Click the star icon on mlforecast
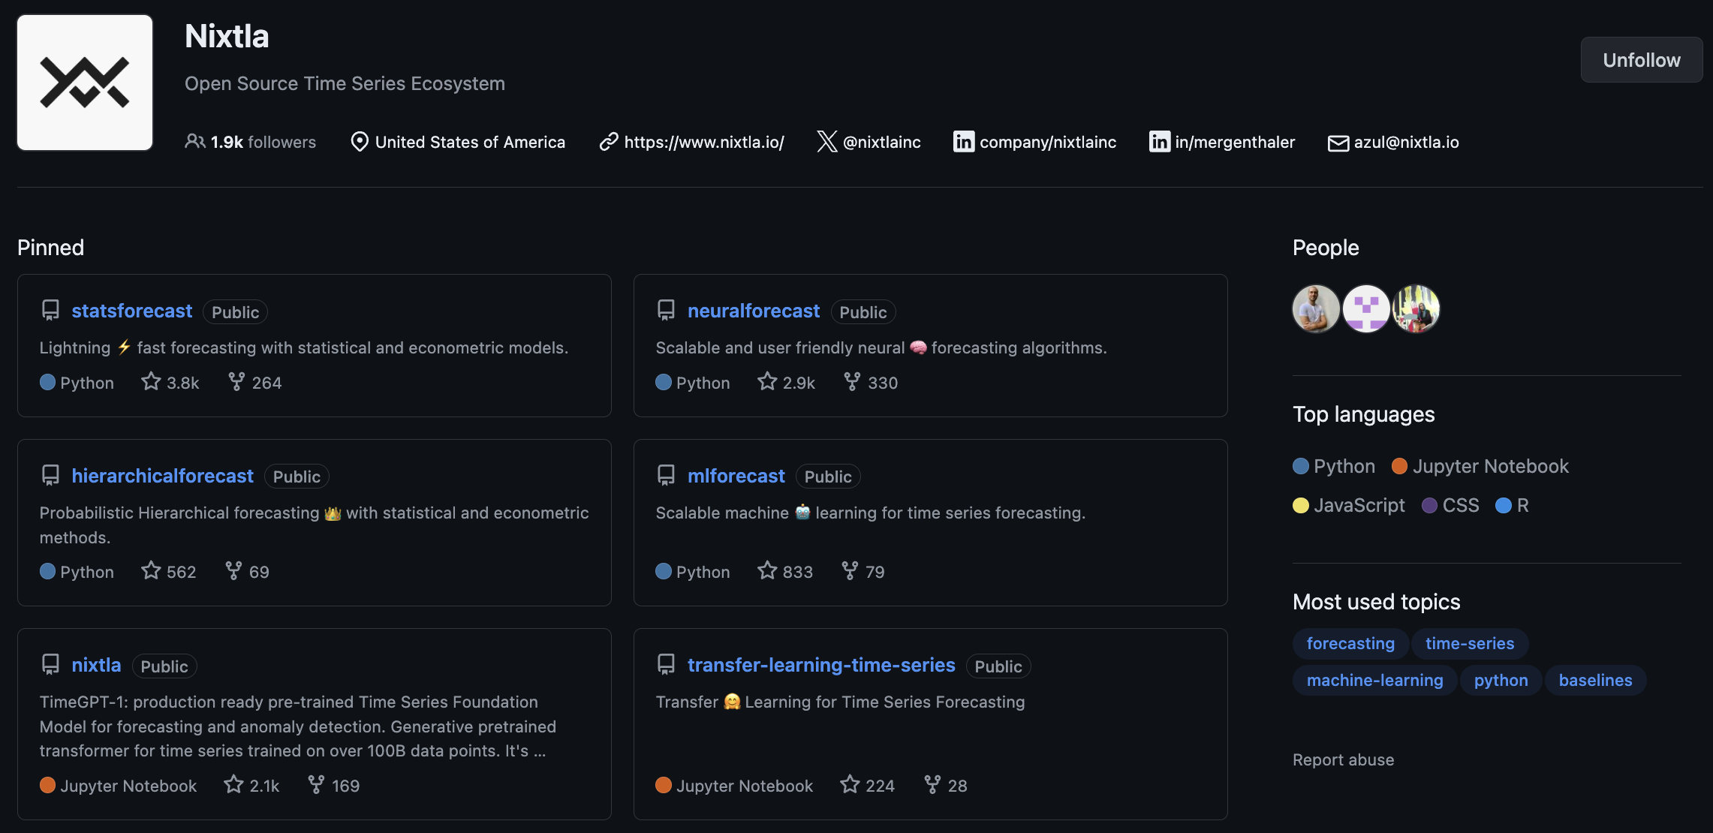Image resolution: width=1713 pixels, height=833 pixels. (767, 571)
